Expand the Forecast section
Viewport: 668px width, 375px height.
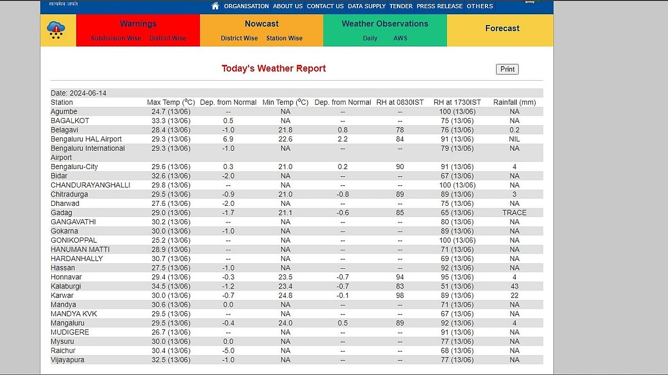point(502,28)
